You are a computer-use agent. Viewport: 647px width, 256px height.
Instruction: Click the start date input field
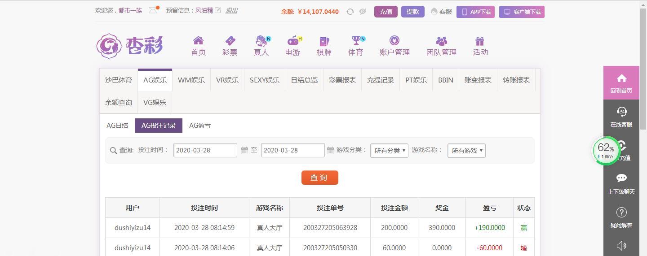pos(205,150)
